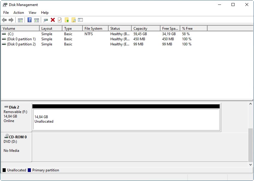Image resolution: width=254 pixels, height=181 pixels.
Task: Minimize the Disk Management window
Action: click(220, 5)
